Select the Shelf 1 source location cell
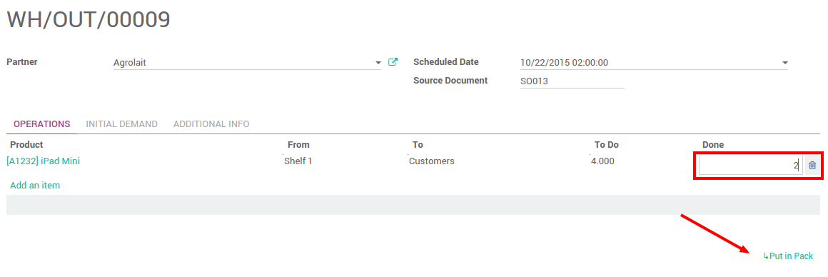The height and width of the screenshot is (277, 828). (298, 161)
